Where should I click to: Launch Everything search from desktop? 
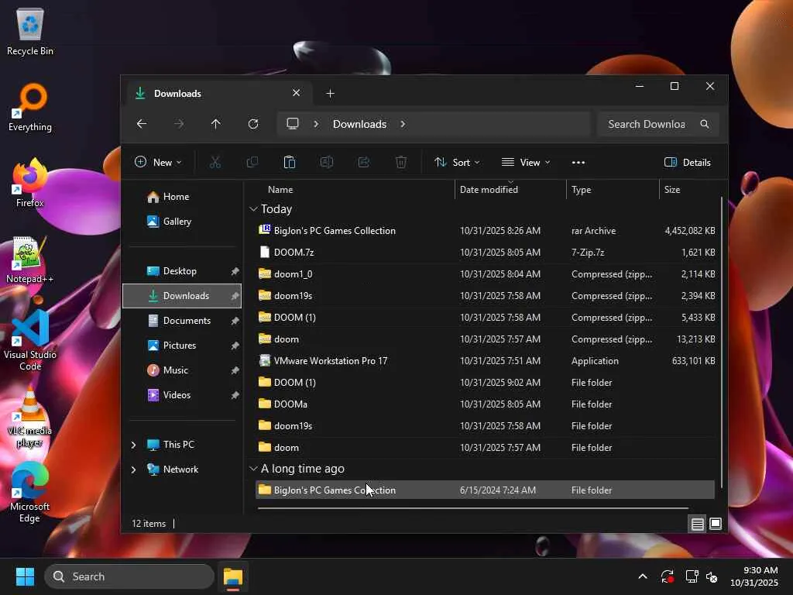click(x=30, y=107)
